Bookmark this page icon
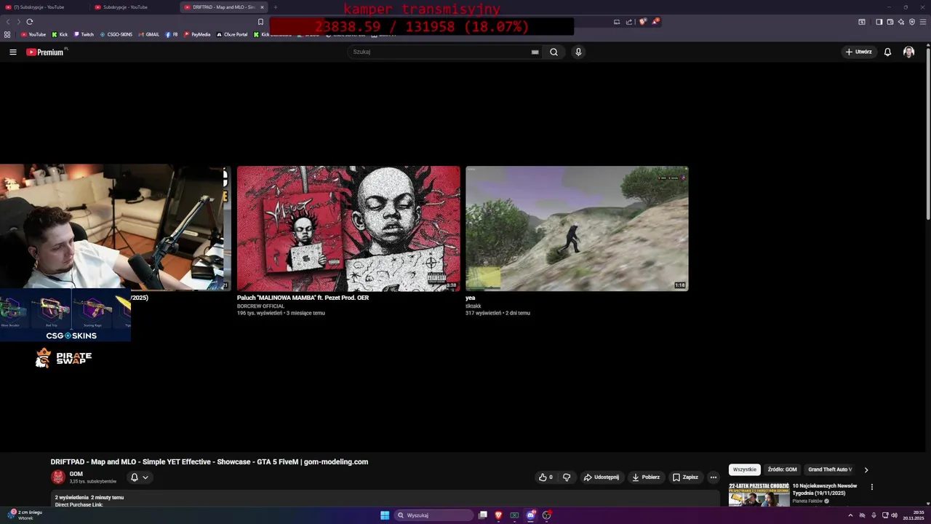The image size is (931, 524). 260,22
